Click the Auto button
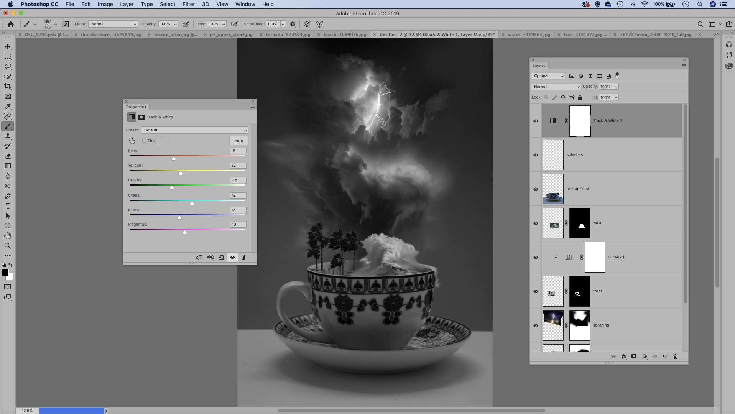This screenshot has height=414, width=735. coord(238,141)
